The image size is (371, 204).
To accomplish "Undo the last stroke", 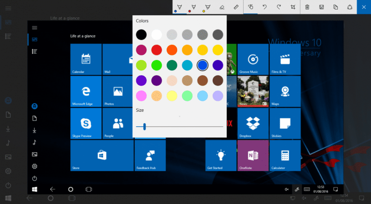I will point(264,7).
